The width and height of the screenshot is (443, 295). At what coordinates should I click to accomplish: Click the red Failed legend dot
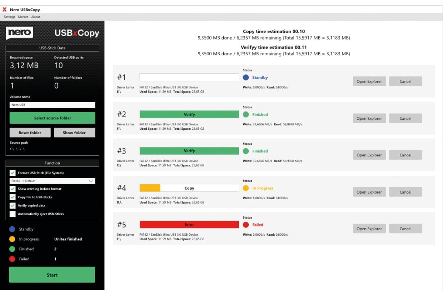12,259
